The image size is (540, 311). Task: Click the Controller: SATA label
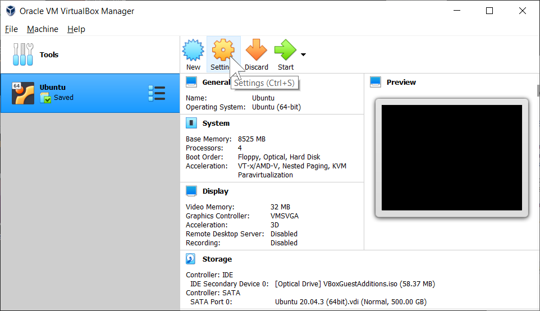pyautogui.click(x=213, y=292)
